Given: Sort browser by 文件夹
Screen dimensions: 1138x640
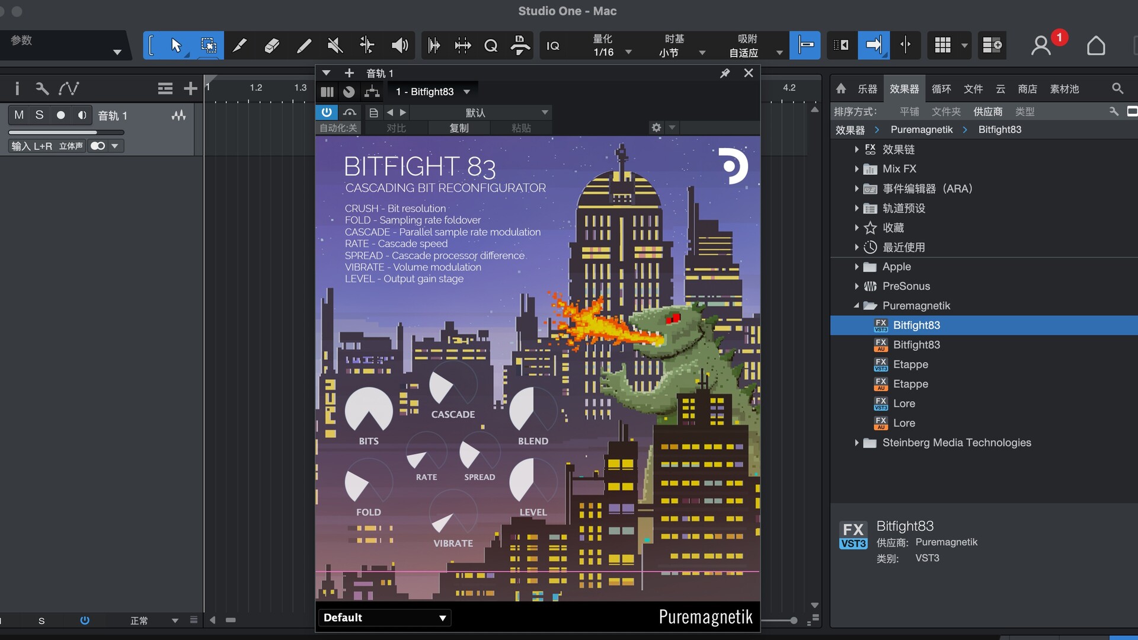Looking at the screenshot, I should tap(946, 111).
